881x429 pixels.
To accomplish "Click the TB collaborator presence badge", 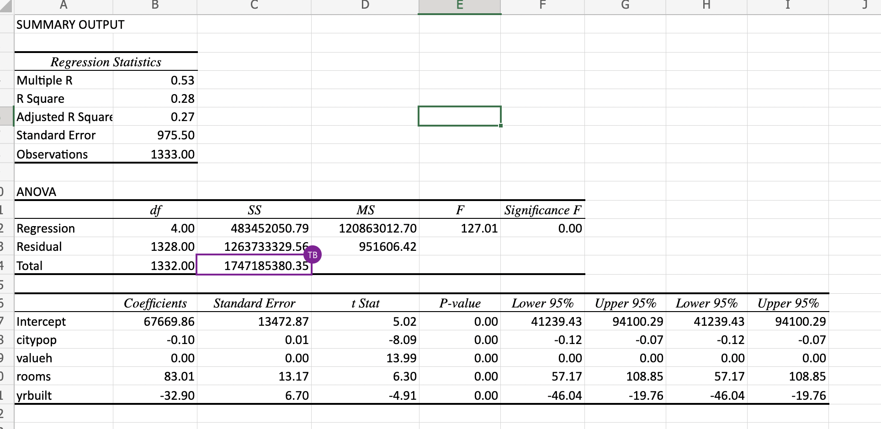I will pos(313,254).
